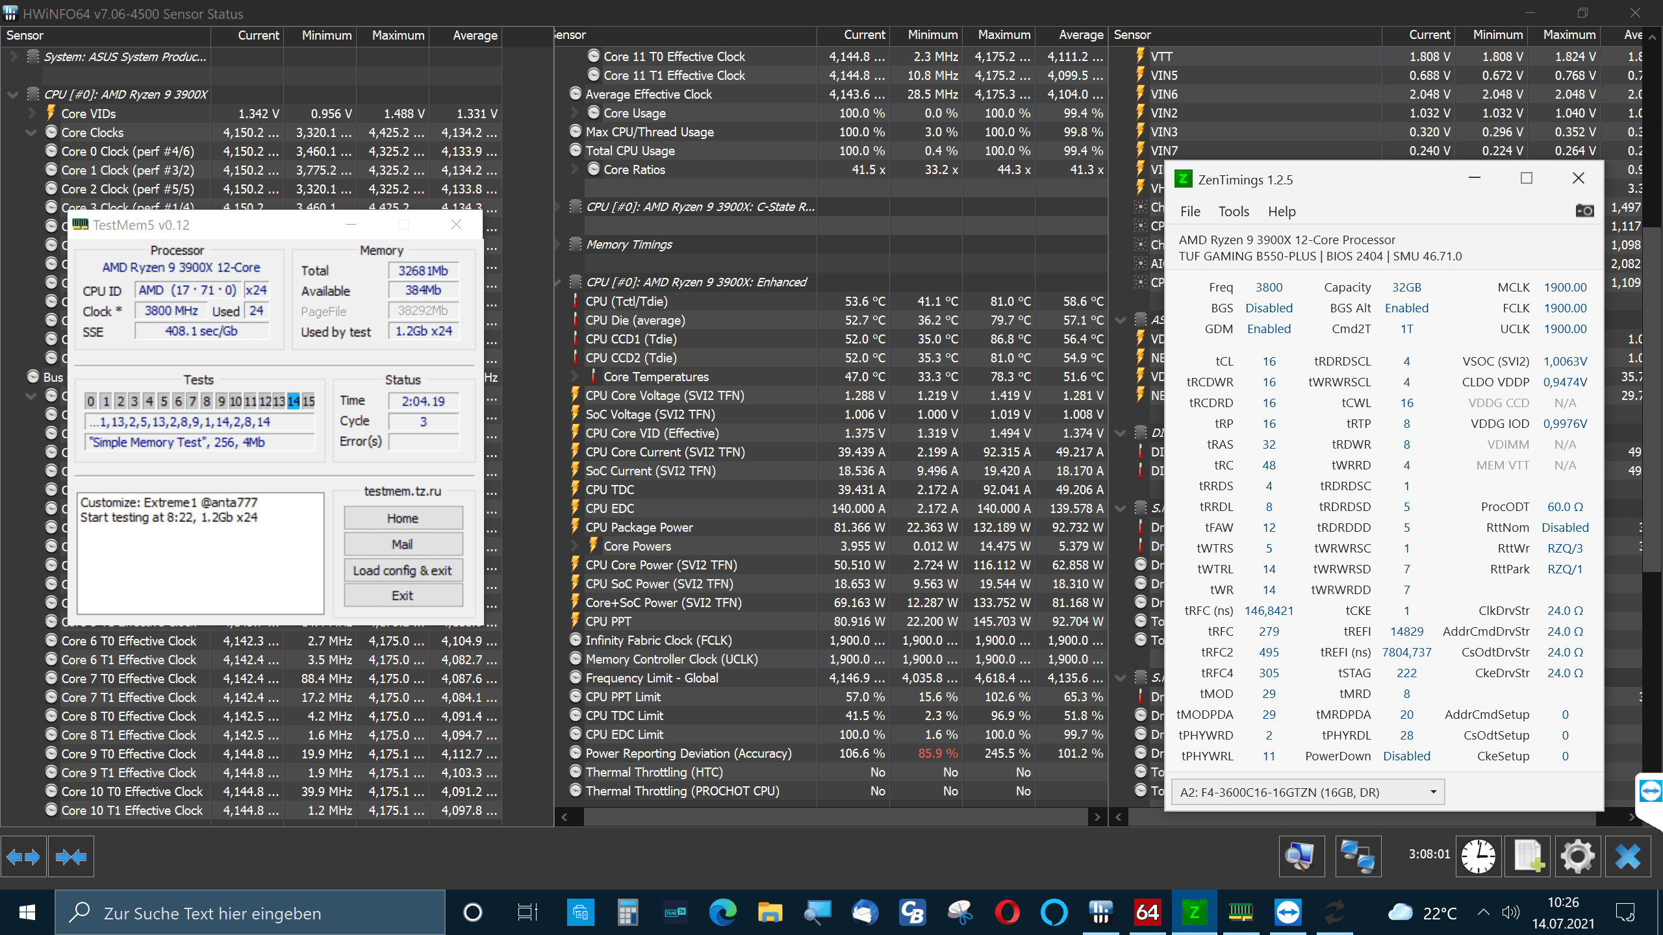Open the Windows Start menu
This screenshot has height=935, width=1663.
[27, 913]
